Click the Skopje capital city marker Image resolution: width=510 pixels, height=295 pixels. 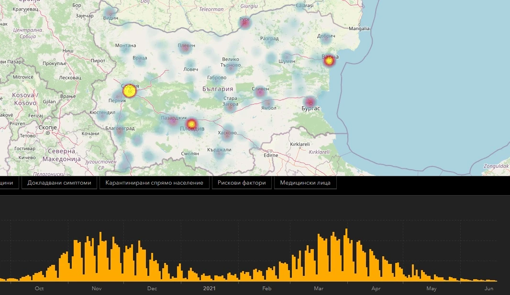pyautogui.click(x=48, y=133)
